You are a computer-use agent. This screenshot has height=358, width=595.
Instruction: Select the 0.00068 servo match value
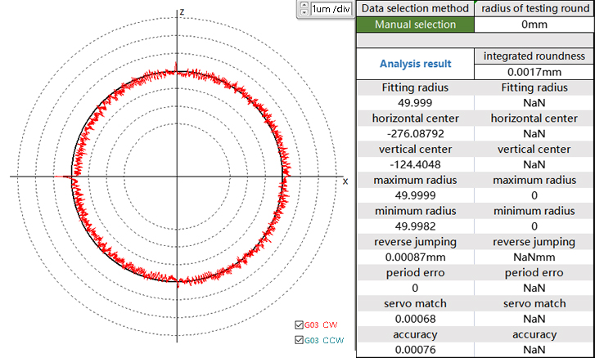click(416, 319)
